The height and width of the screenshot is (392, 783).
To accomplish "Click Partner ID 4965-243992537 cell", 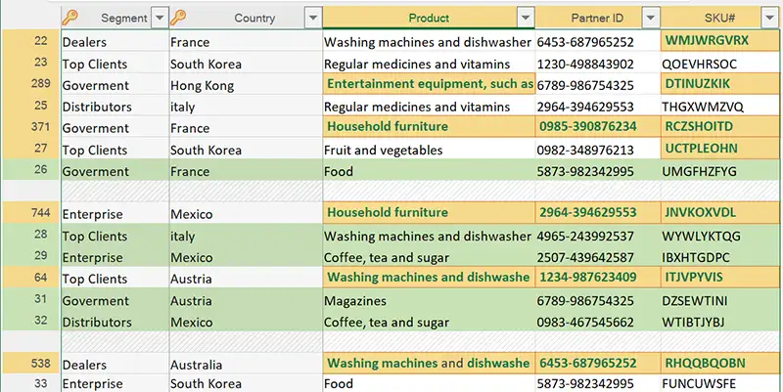I will (x=598, y=236).
